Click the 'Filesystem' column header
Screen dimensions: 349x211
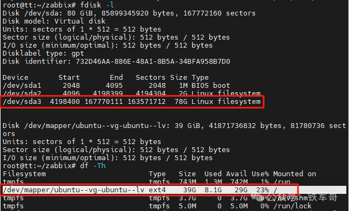click(24, 174)
